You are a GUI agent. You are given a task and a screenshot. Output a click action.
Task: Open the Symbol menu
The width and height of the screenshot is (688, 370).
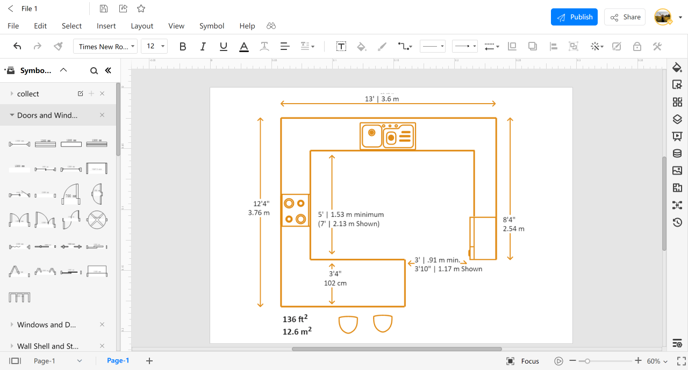pyautogui.click(x=211, y=26)
